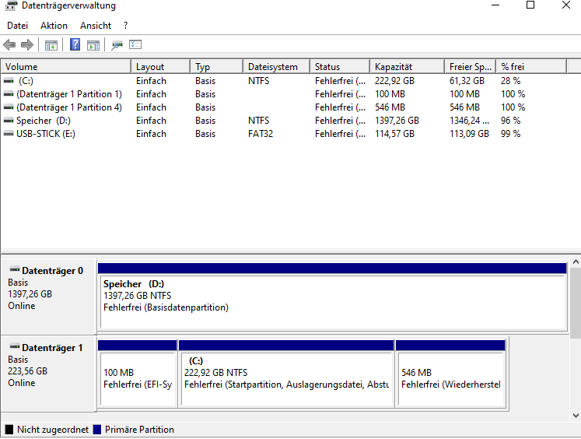Viewport: 581px width, 439px height.
Task: Select the USB-STICK (E:) volume row
Action: pyautogui.click(x=283, y=134)
